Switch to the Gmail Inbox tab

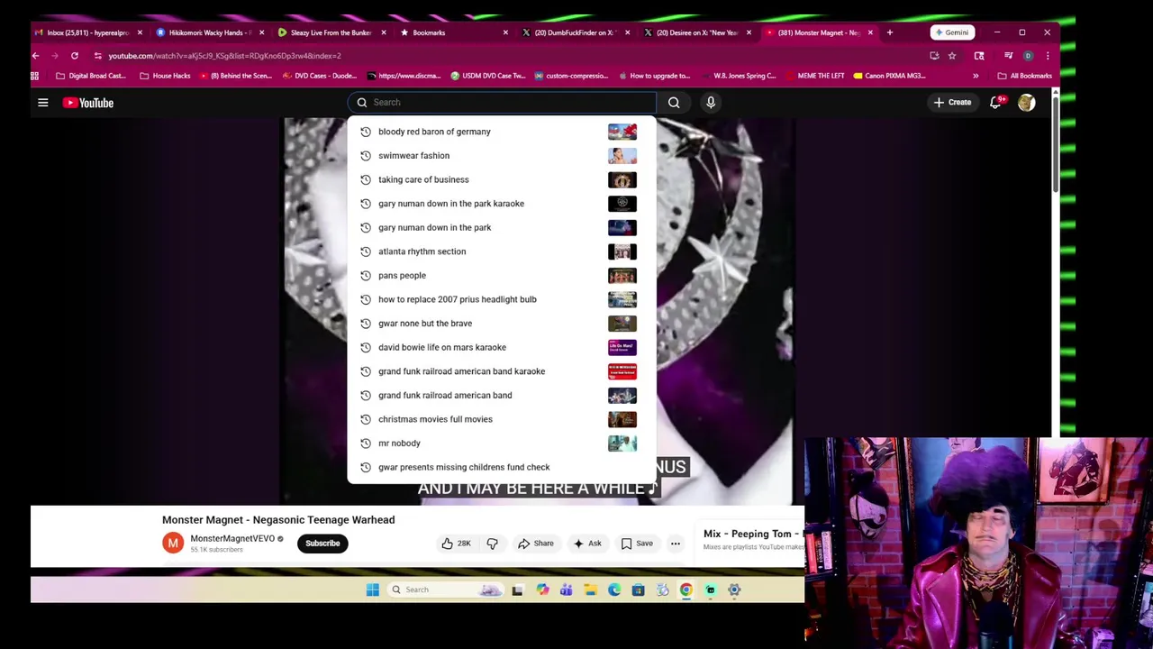click(88, 32)
